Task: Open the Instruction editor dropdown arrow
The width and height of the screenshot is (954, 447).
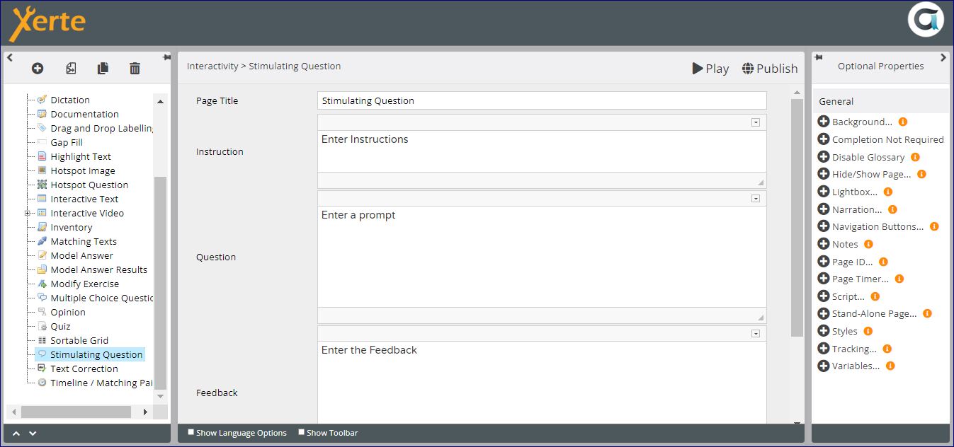Action: [756, 122]
